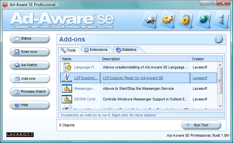Switch to the Extensions tab

[96, 50]
